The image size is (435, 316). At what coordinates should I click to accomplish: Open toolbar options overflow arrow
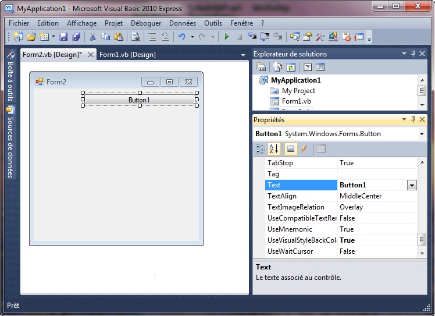point(369,38)
